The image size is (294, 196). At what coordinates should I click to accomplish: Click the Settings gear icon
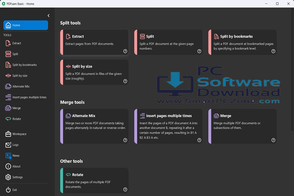coord(8,177)
